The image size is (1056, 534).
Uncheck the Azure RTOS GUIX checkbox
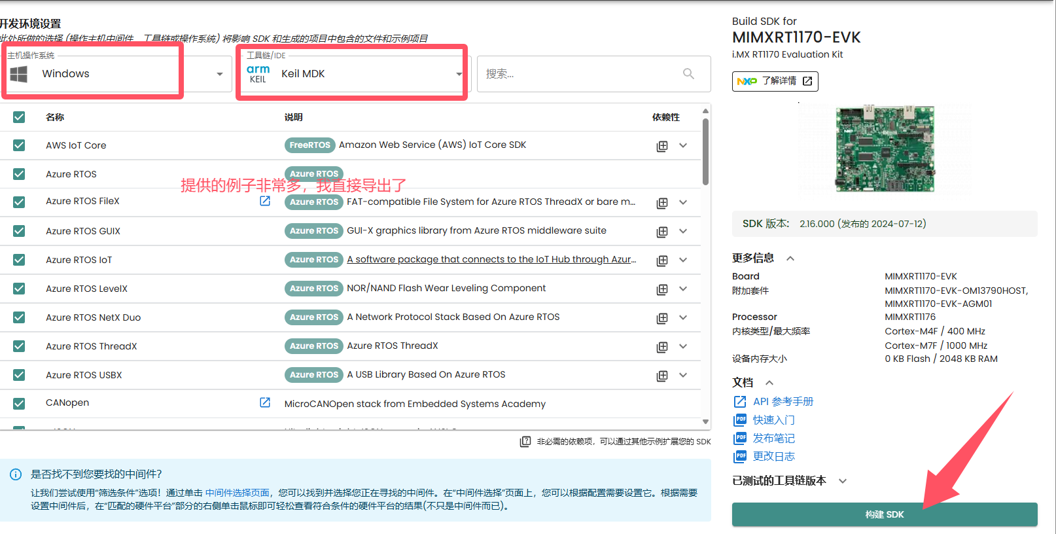tap(19, 231)
